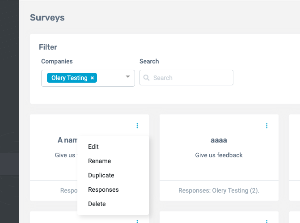The image size is (300, 223).
Task: Click the Companies field label
Action: (57, 61)
